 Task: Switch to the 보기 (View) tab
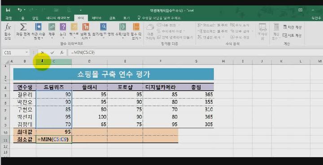point(127,18)
